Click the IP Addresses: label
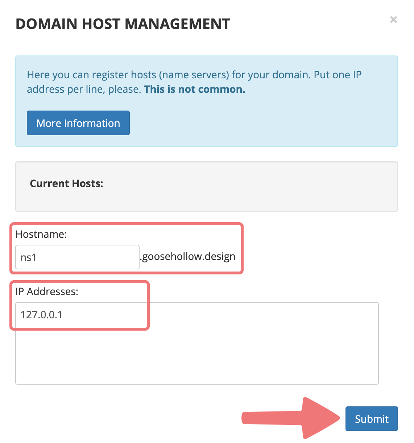Screen dimensions: 414x443 tap(47, 291)
